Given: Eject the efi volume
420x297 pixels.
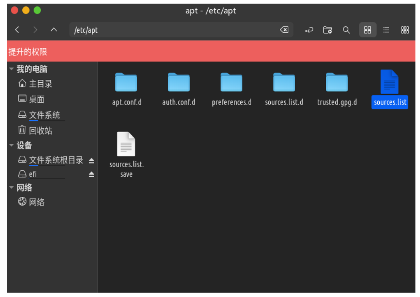Looking at the screenshot, I should click(x=91, y=174).
